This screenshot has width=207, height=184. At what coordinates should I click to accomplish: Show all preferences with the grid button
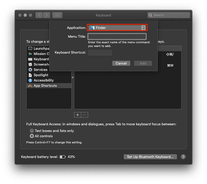(57, 15)
